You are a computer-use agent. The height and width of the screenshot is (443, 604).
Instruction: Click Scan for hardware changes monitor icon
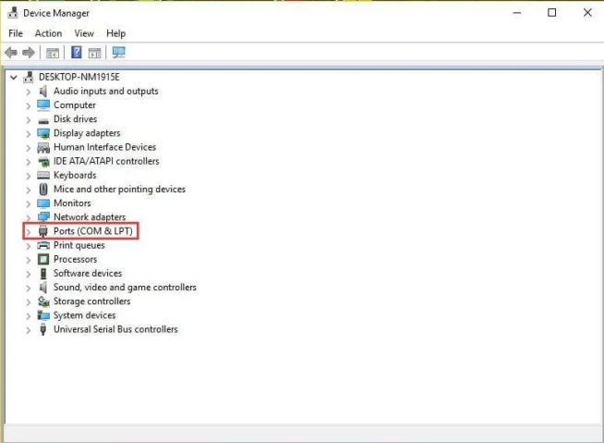[x=118, y=53]
